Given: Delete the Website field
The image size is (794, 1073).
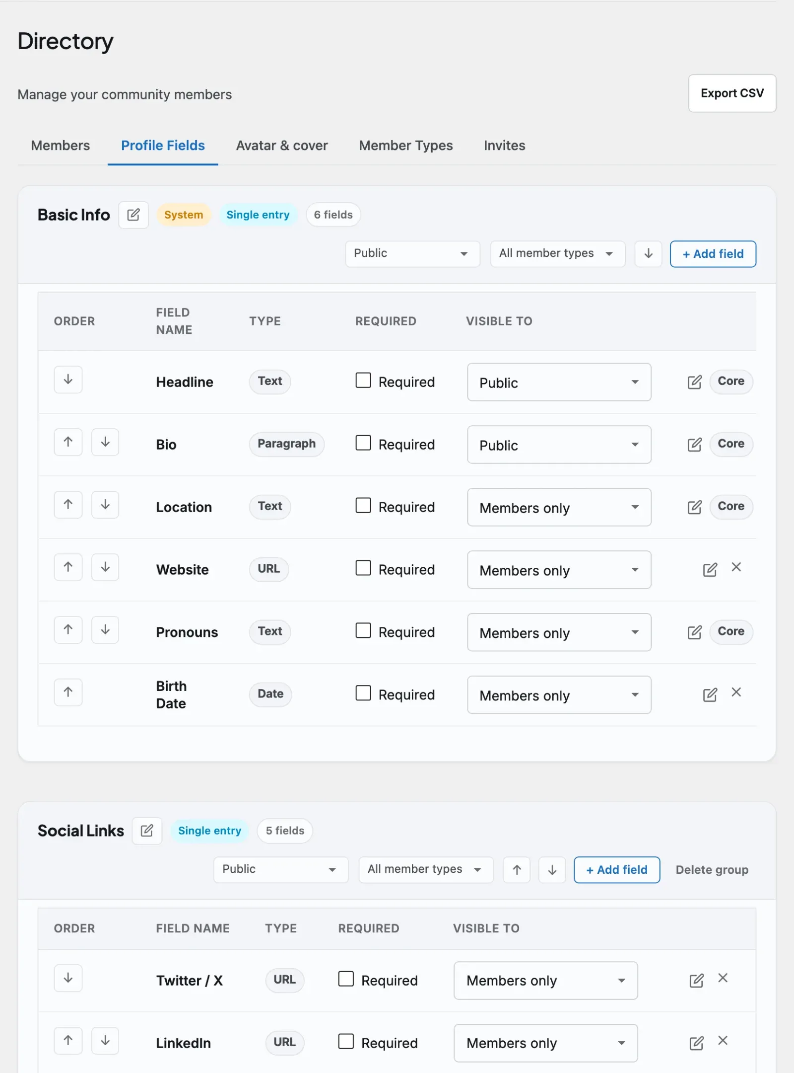Looking at the screenshot, I should tap(736, 567).
